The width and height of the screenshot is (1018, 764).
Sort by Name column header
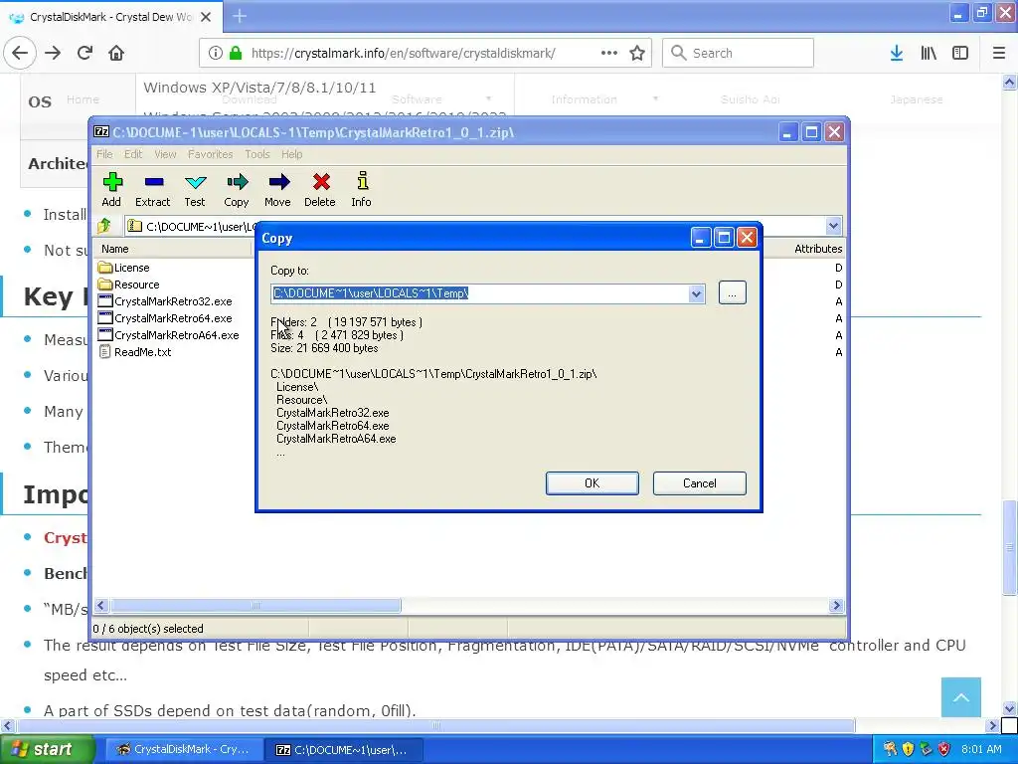(173, 249)
